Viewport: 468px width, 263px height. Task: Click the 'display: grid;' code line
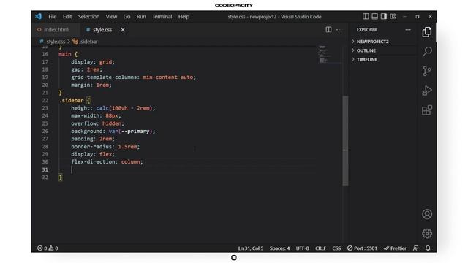[93, 61]
